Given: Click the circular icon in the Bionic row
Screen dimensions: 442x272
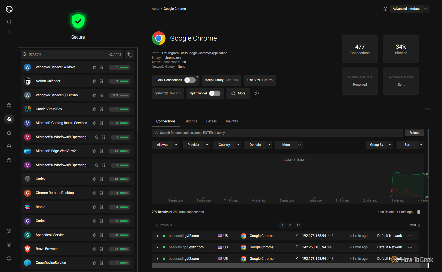Looking at the screenshot, I should 94,207.
